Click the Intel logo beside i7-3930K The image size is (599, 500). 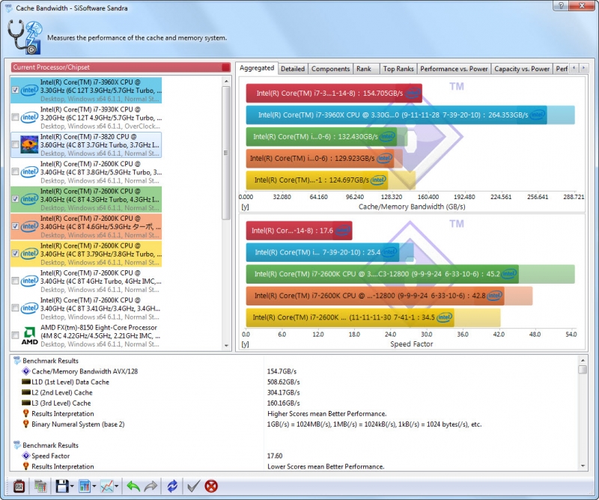pyautogui.click(x=29, y=118)
